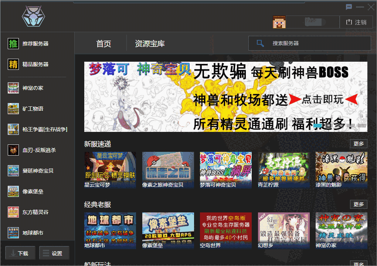The width and height of the screenshot is (377, 266).
Task: Open 东方精灵谷 from the sidebar
Action: click(x=13, y=212)
